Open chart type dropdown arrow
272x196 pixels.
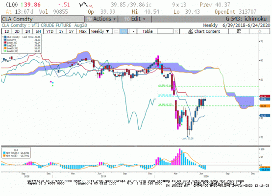point(133,31)
